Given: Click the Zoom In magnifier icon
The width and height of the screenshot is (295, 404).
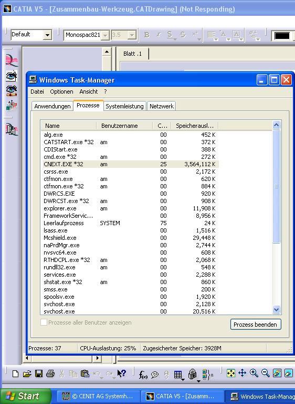Looking at the screenshot, I should point(254,373).
